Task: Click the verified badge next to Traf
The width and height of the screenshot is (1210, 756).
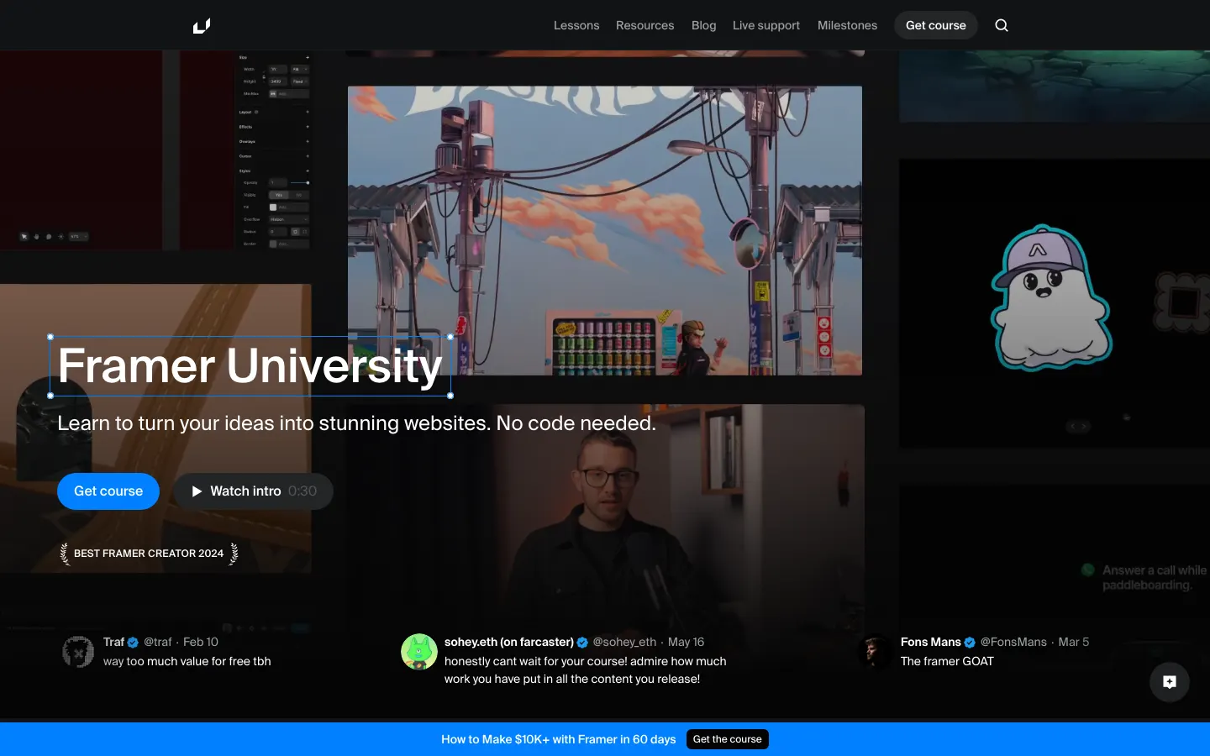Action: click(133, 643)
